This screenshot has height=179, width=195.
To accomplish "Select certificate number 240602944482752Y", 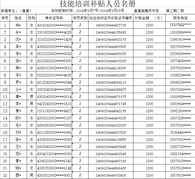I will pyautogui.click(x=111, y=132).
